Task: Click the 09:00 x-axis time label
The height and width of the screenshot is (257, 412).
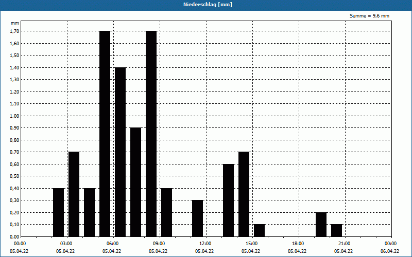Action: pyautogui.click(x=159, y=244)
